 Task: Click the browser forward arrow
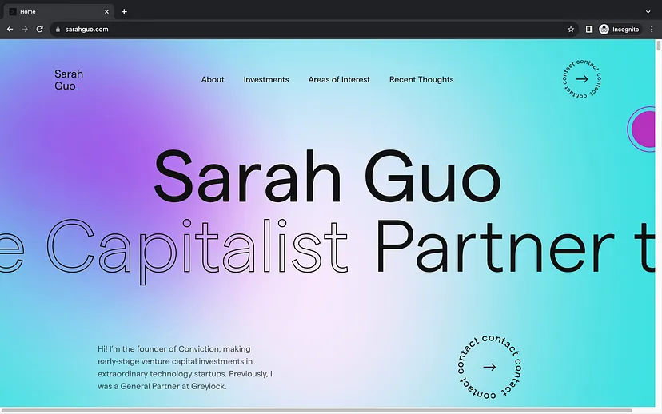point(25,29)
